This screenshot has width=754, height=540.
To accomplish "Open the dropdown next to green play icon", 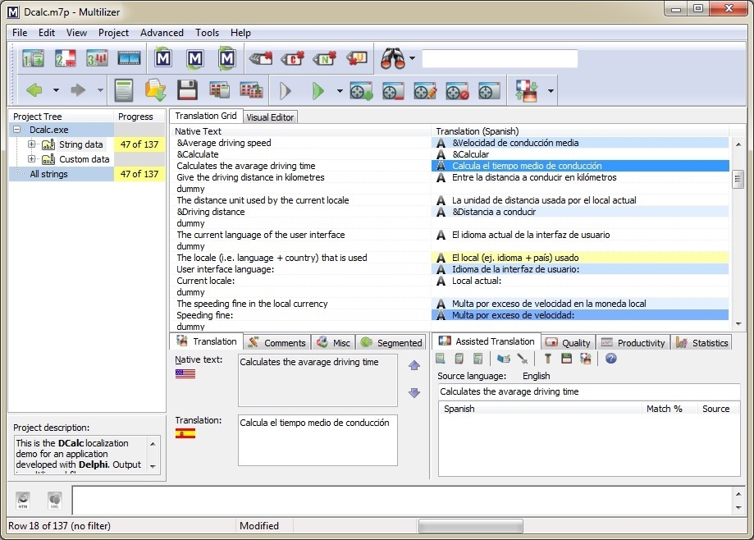I will coord(340,90).
